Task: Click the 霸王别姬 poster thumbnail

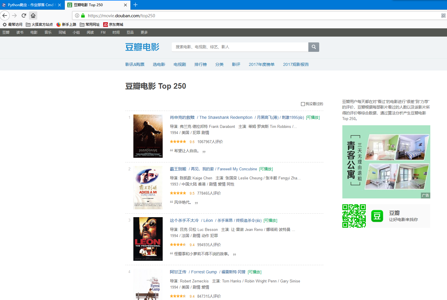Action: [148, 188]
